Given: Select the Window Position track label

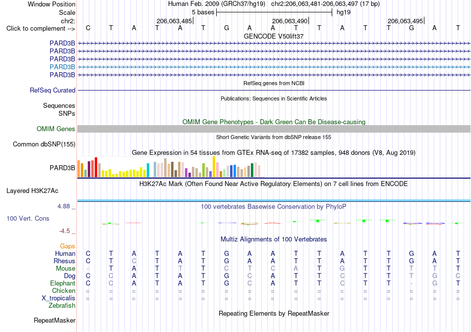Looking at the screenshot, I should point(52,4).
